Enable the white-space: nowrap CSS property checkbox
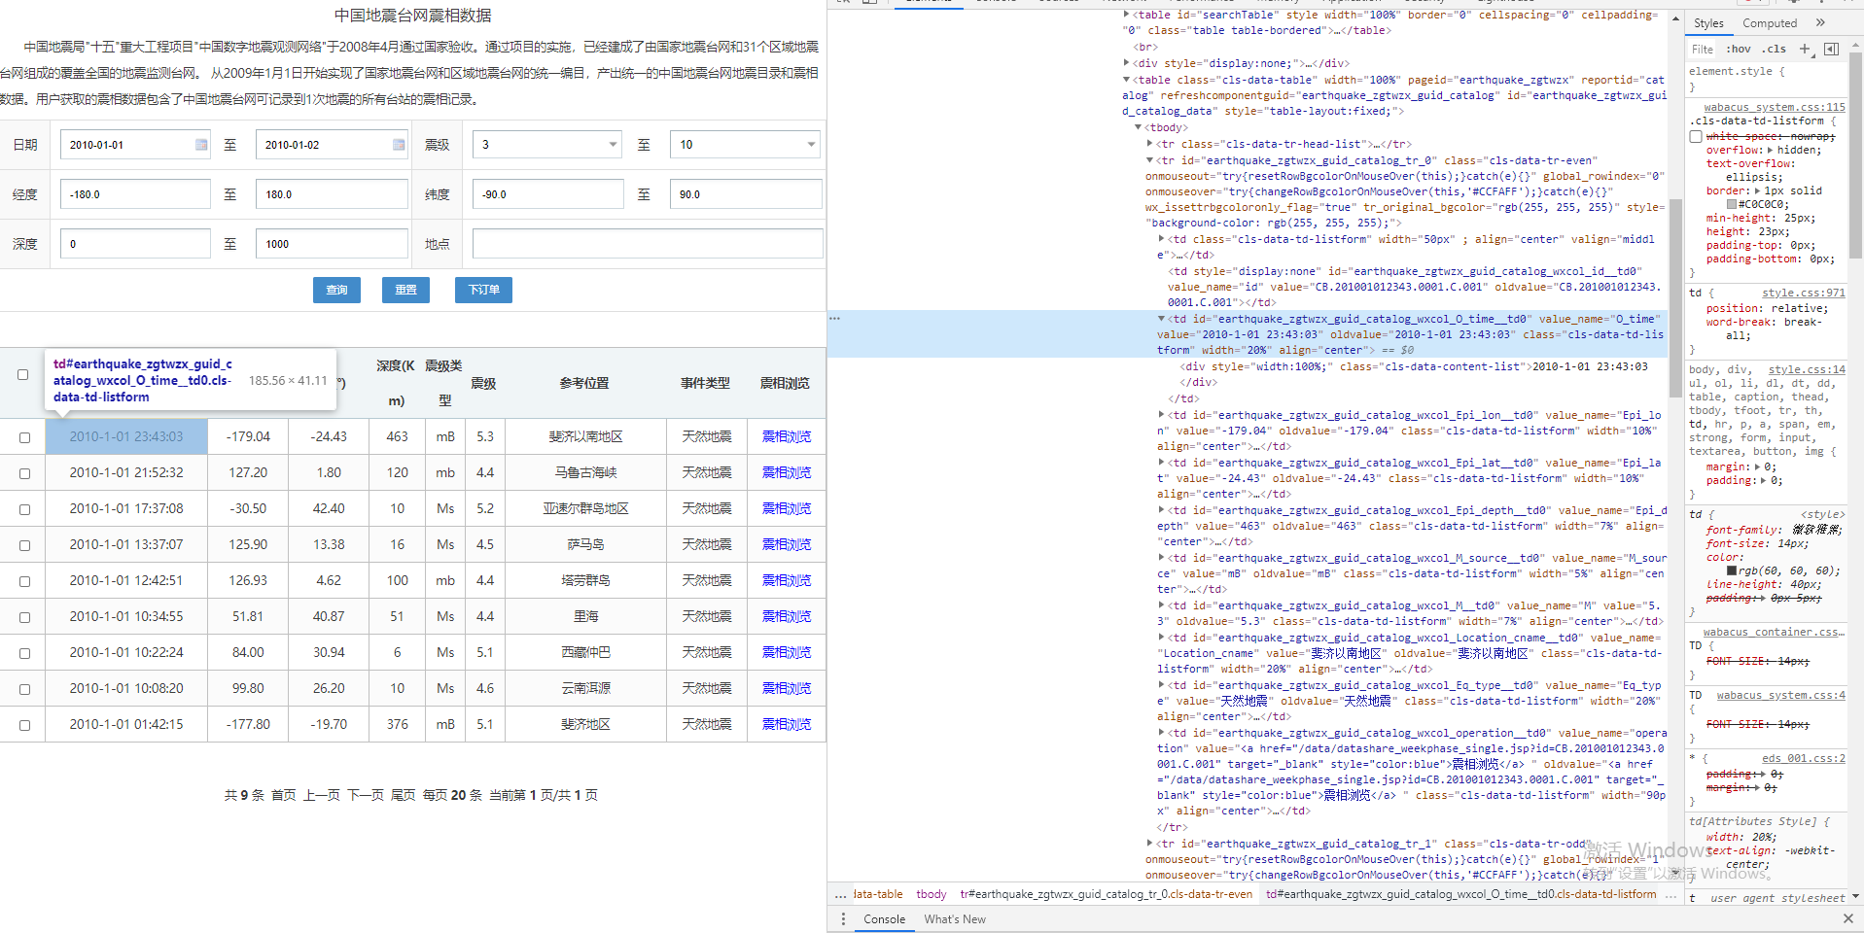This screenshot has width=1864, height=933. 1696,137
